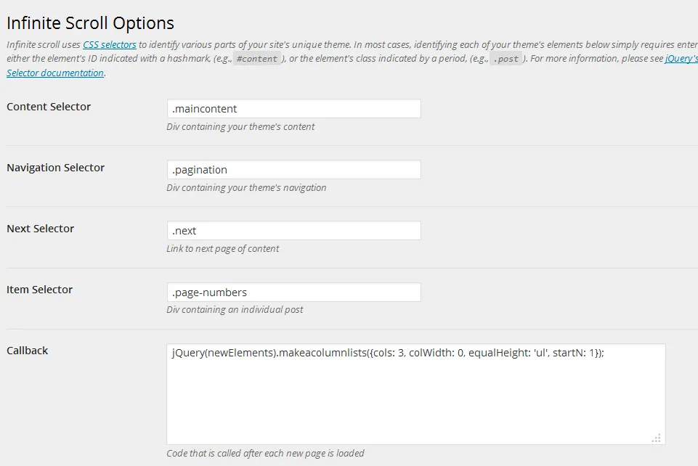
Task: Click the jQuery makeacolumnlists code line
Action: coord(388,353)
